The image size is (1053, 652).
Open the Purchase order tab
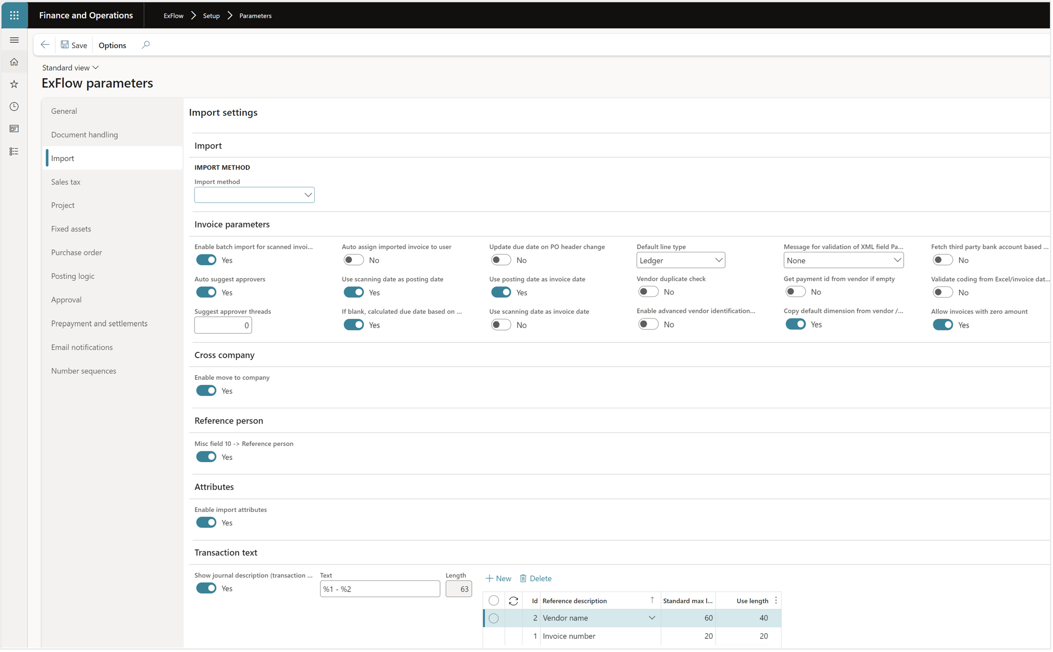(76, 252)
